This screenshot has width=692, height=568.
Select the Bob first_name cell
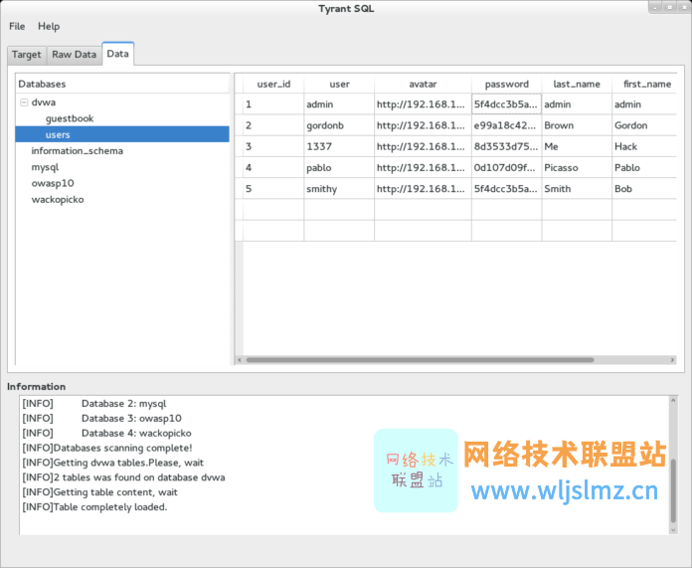644,189
